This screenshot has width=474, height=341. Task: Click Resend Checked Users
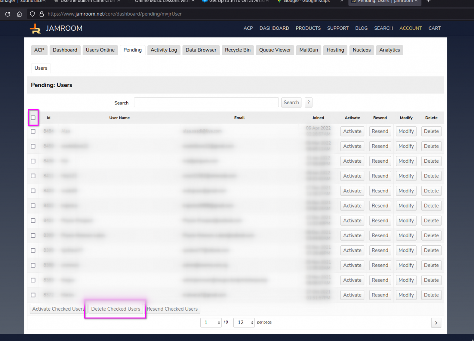point(172,309)
